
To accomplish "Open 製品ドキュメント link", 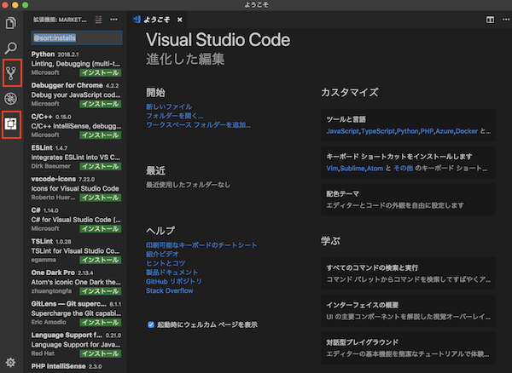I will tap(172, 272).
